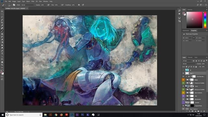The width and height of the screenshot is (208, 117).
Task: Switch to the Adjustments tab
Action: pyautogui.click(x=186, y=31)
